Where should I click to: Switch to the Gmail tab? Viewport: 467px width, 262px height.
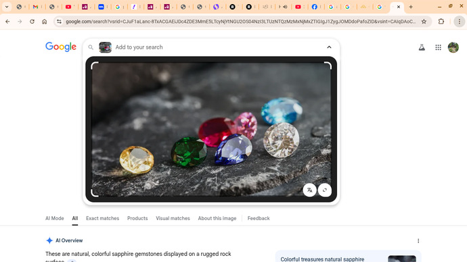click(35, 7)
